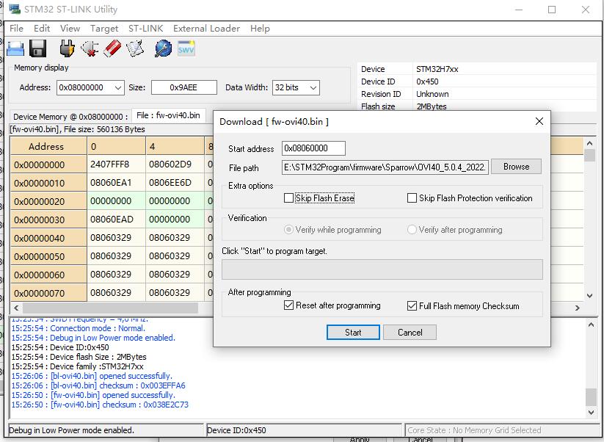Select Verify after programming radio button

pos(412,230)
